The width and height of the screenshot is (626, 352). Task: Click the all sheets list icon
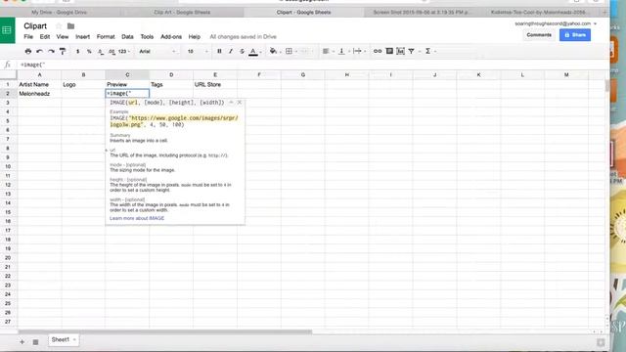coord(35,341)
